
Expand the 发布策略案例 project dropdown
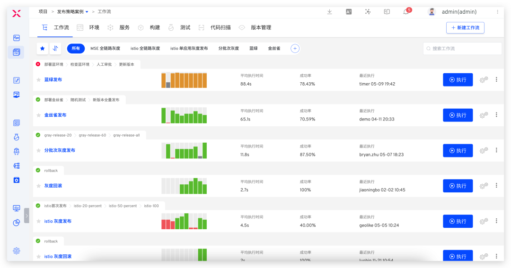(x=87, y=12)
